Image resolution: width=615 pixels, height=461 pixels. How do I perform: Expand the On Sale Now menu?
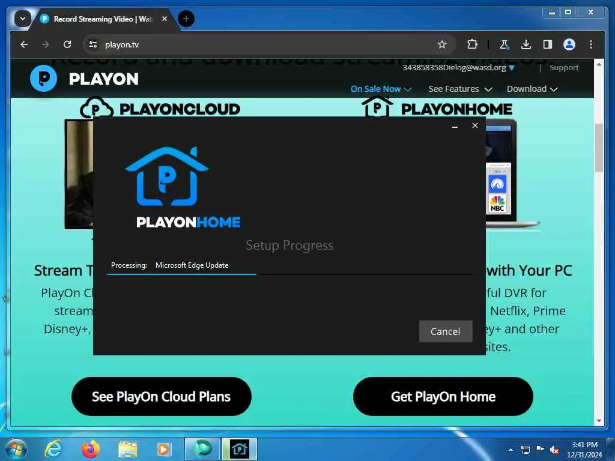coord(381,89)
